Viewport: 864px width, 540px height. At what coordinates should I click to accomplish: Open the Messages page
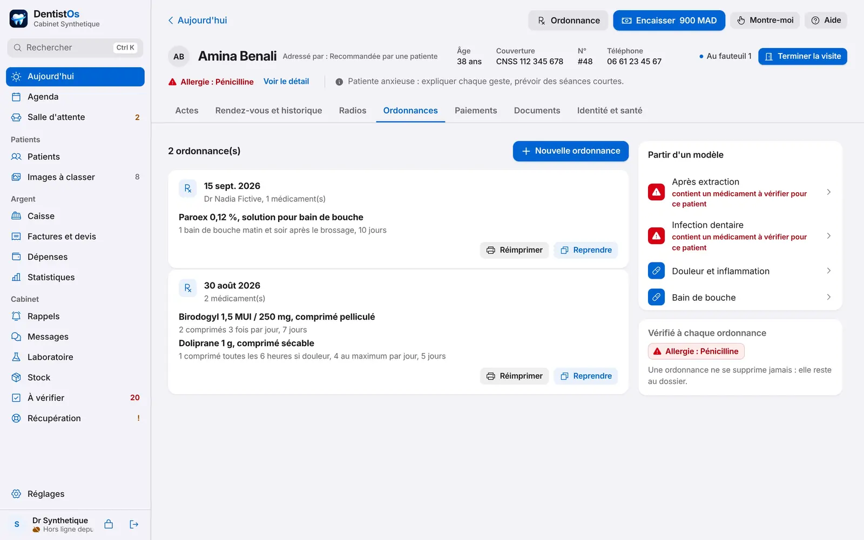tap(75, 337)
